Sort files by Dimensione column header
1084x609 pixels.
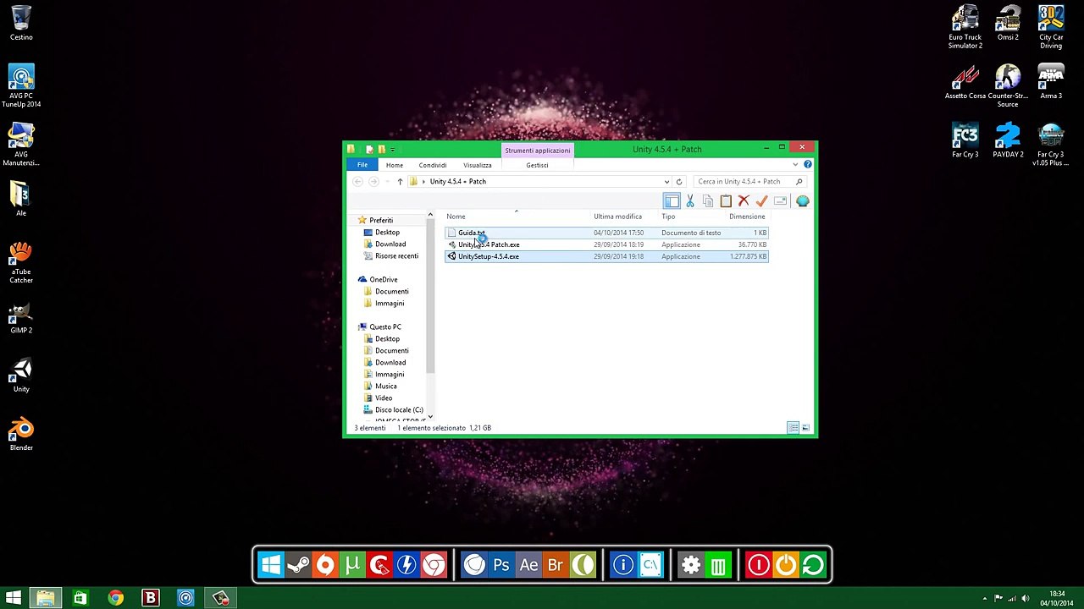pos(747,217)
